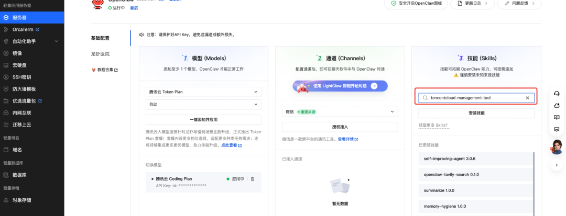Focus the tencentcloud-management-tool search field

(x=476, y=98)
